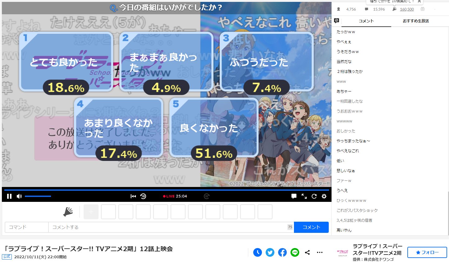The width and height of the screenshot is (449, 262).
Task: Add a gift with the plus slot button
Action: [x=91, y=212]
